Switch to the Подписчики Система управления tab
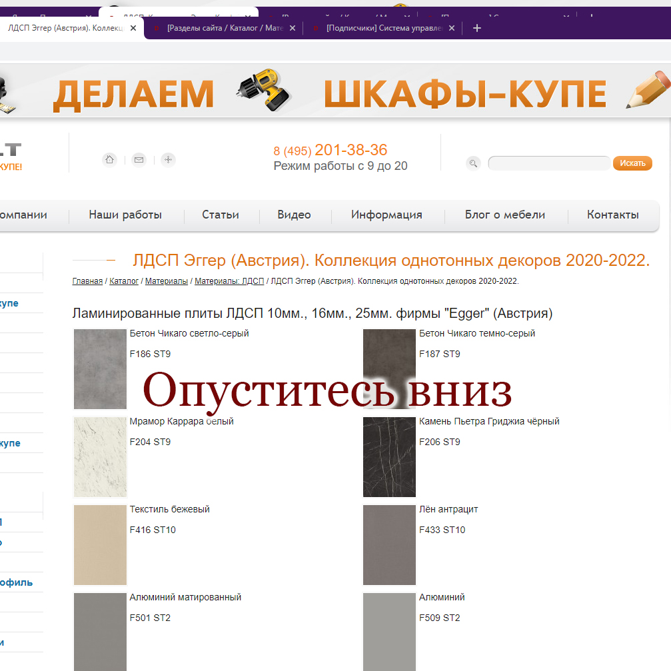671x671 pixels. coord(383,28)
